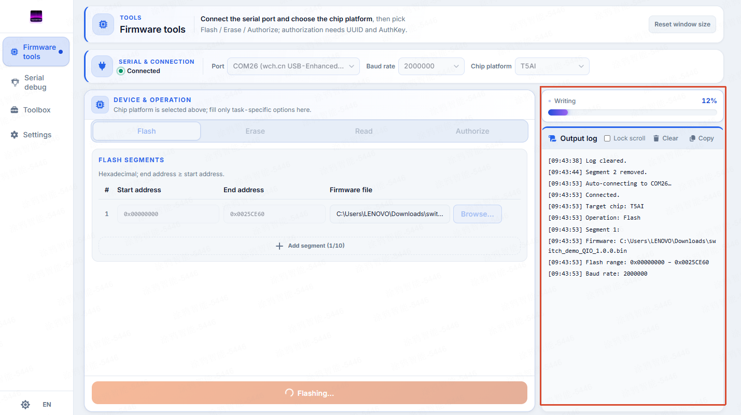Enable the Lock scroll checkbox
This screenshot has width=741, height=415.
(x=607, y=138)
